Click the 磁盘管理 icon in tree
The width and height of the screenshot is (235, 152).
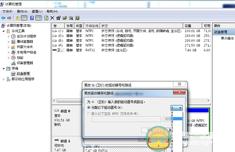[13, 74]
